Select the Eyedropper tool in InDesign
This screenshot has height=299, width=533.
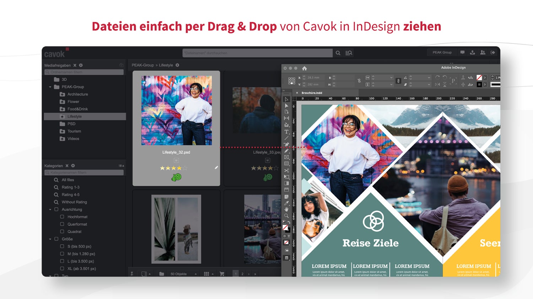(286, 203)
